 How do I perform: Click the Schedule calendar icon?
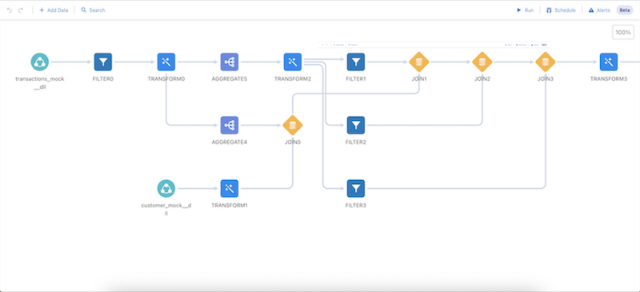click(x=549, y=10)
